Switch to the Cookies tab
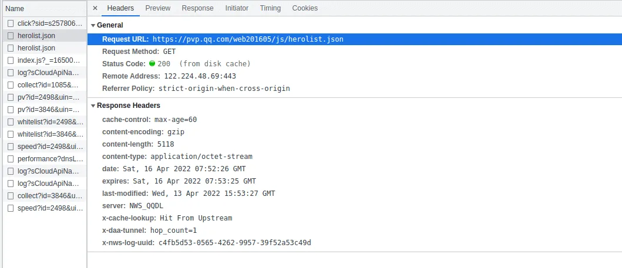This screenshot has width=622, height=268. (x=305, y=8)
